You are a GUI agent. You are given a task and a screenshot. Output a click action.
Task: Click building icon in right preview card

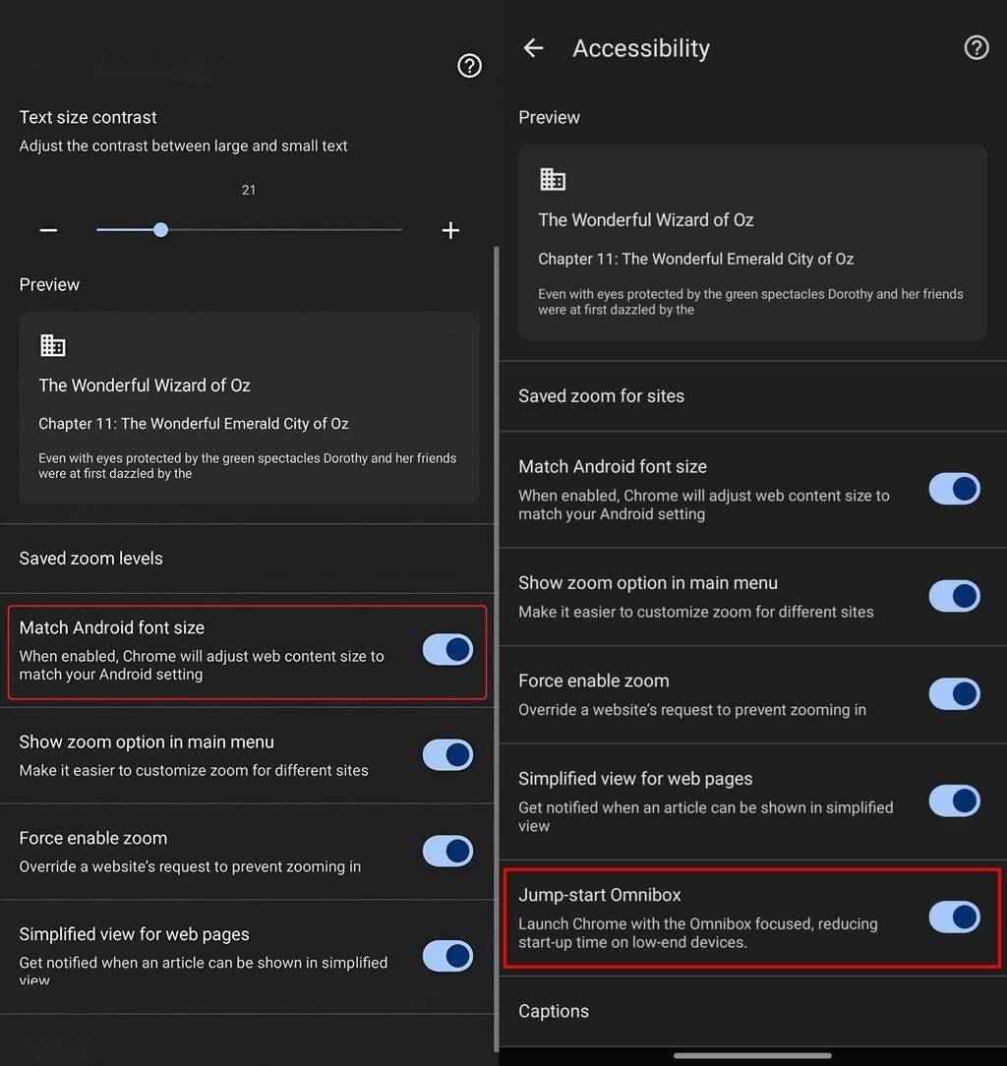click(552, 180)
